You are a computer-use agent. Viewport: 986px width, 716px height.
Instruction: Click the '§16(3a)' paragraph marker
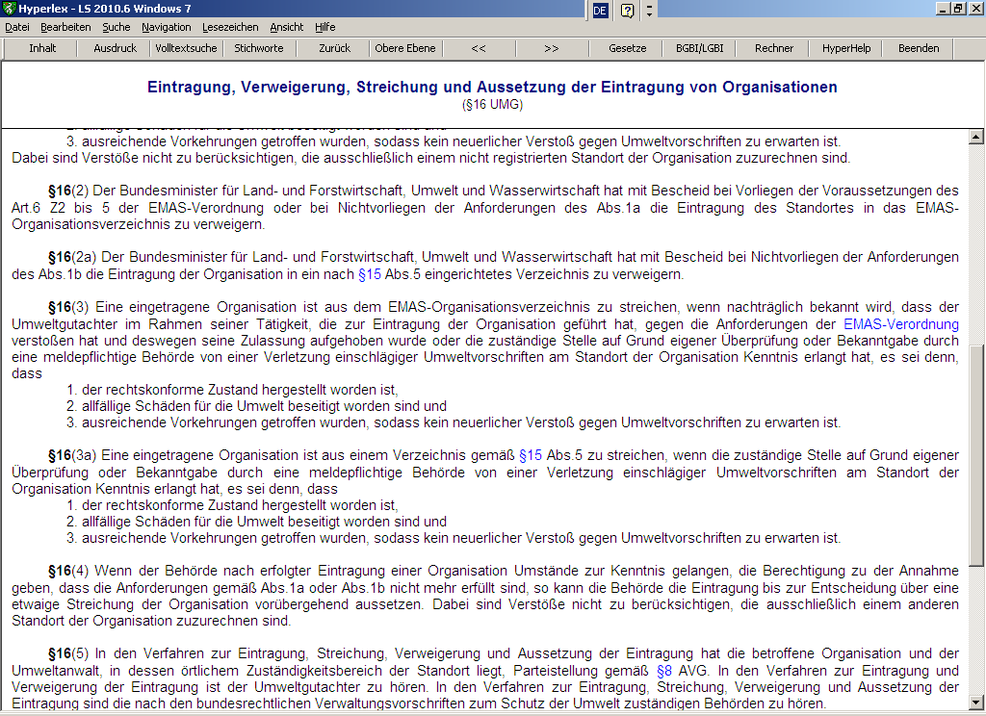coord(72,455)
